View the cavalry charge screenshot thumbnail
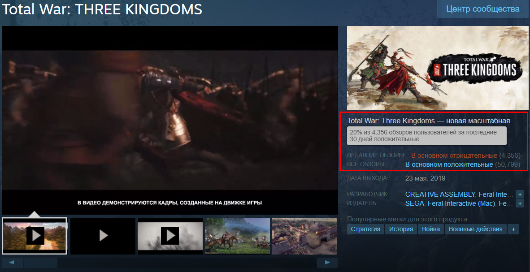 [x=237, y=236]
